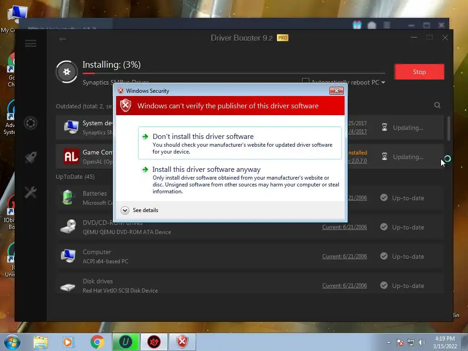The width and height of the screenshot is (468, 351).
Task: Switch to Windows Security taskbar button
Action: pos(182,342)
